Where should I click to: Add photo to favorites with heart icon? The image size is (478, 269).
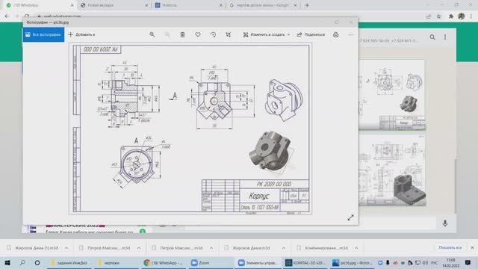(x=198, y=35)
